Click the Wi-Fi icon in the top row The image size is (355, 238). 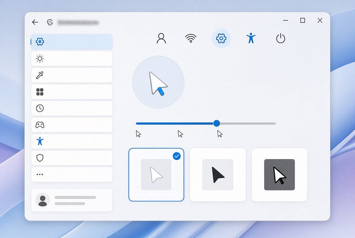tap(191, 38)
